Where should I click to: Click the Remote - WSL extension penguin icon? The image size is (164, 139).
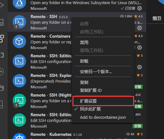[19, 4]
